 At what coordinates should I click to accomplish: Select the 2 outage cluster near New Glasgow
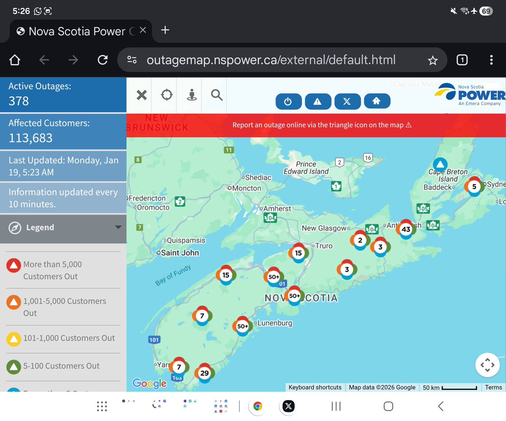click(x=360, y=241)
